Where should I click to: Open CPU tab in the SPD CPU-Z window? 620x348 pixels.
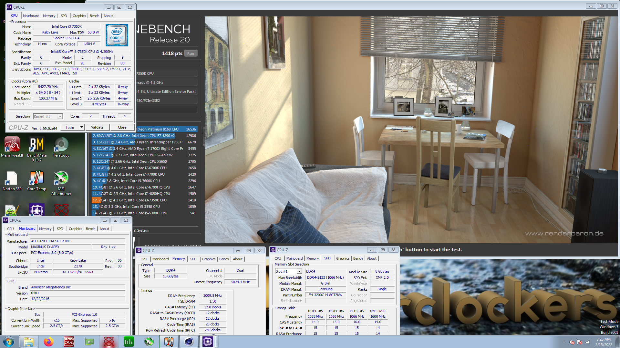coord(278,258)
